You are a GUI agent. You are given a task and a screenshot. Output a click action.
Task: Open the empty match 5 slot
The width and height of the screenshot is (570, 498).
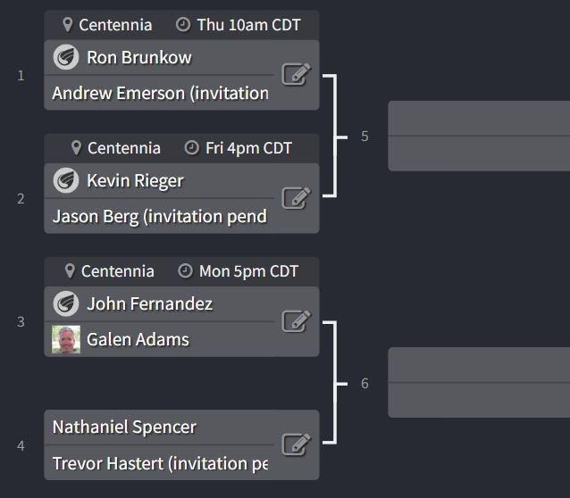pyautogui.click(x=479, y=136)
